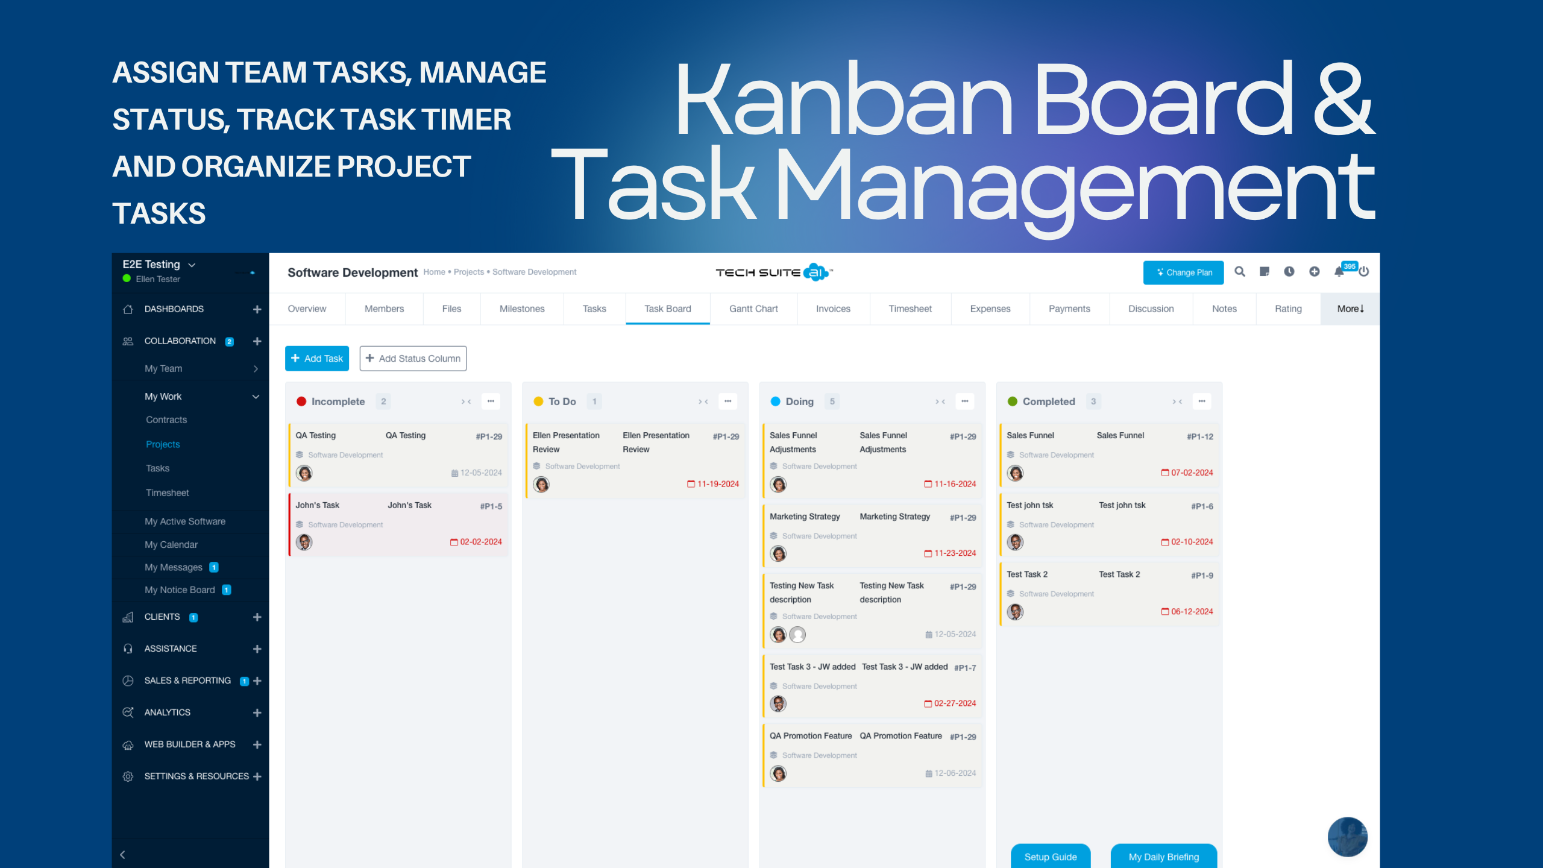Switch to the Milestones tab

(522, 309)
